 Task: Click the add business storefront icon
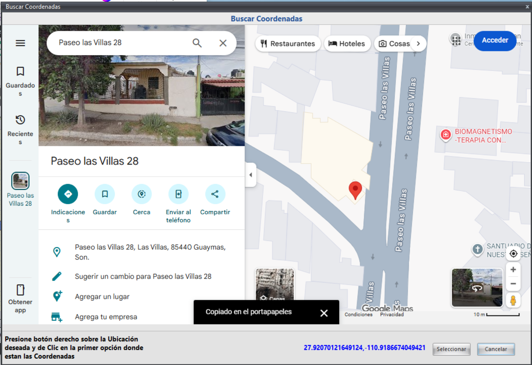57,317
